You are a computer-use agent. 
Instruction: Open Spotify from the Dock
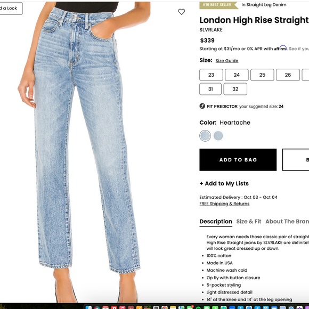(198, 308)
